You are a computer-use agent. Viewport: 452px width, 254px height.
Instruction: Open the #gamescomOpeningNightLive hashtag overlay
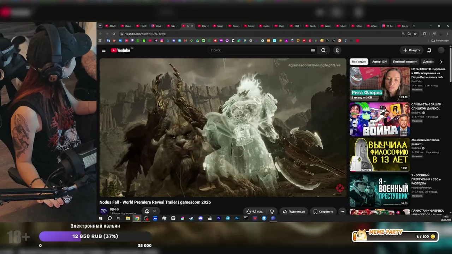[x=314, y=65]
